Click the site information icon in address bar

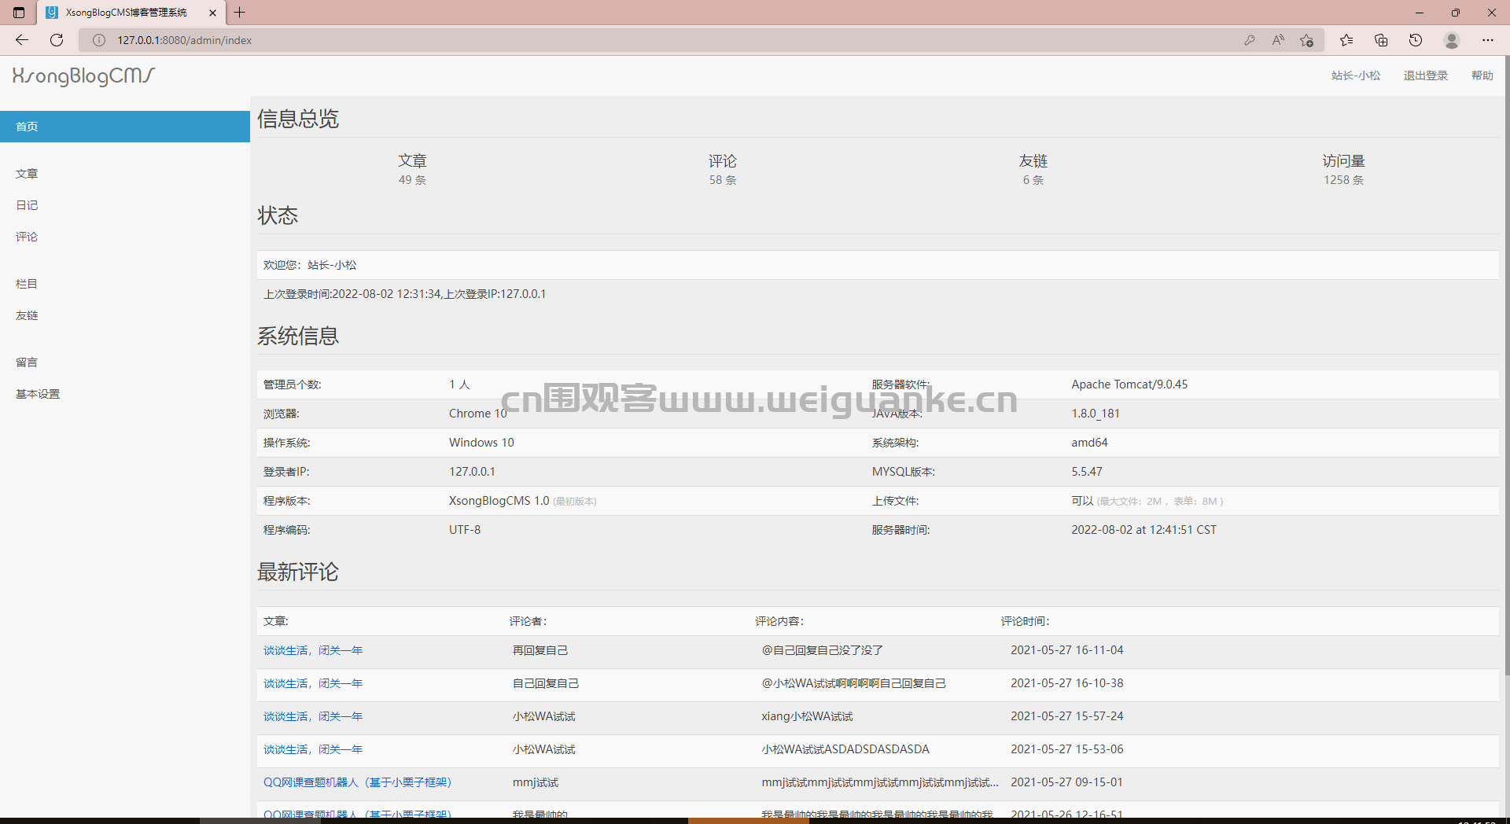coord(99,40)
